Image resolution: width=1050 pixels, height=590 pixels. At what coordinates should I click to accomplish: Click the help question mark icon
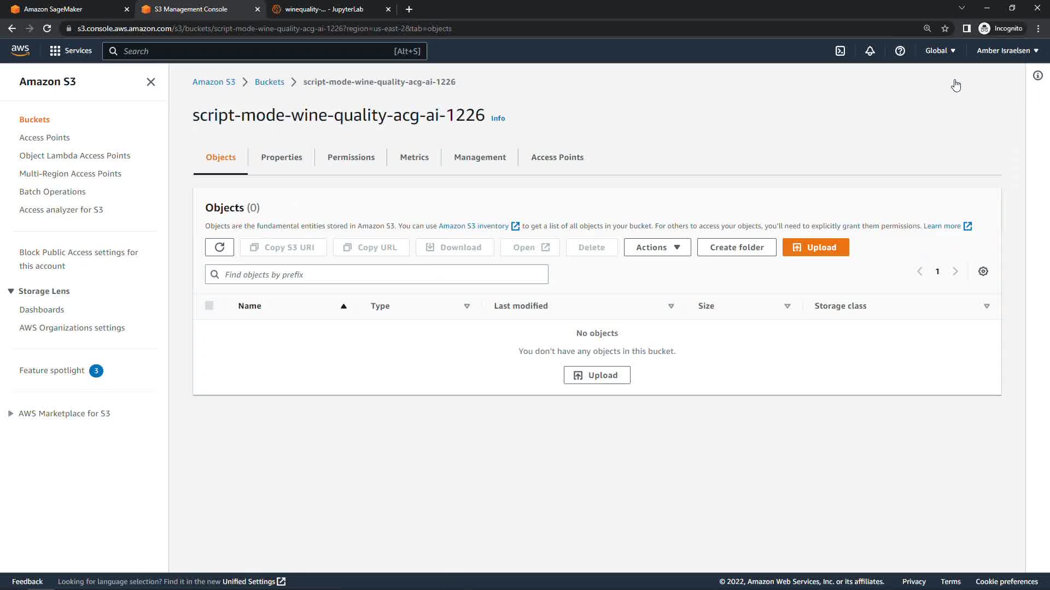coord(900,51)
